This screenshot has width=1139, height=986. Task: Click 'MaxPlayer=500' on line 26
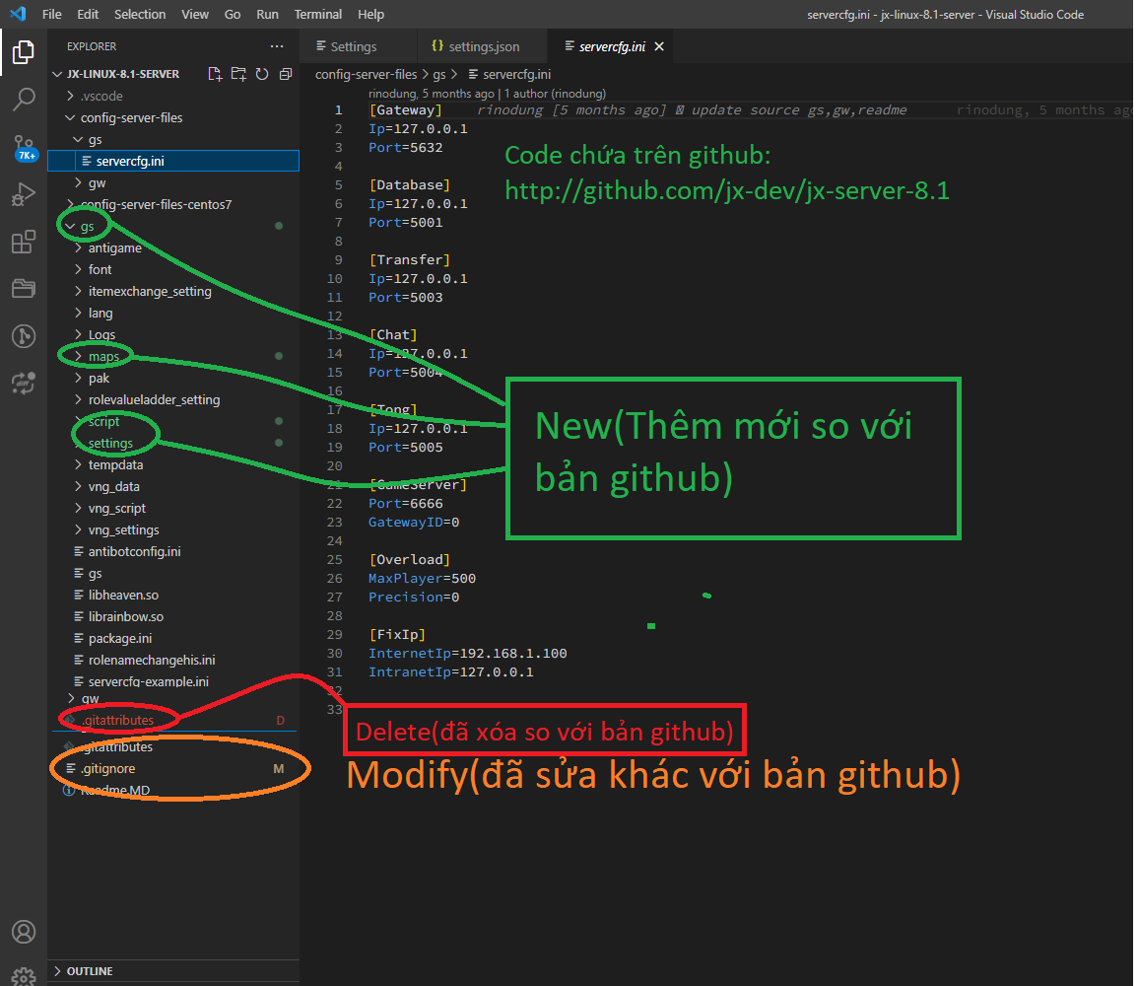click(422, 578)
